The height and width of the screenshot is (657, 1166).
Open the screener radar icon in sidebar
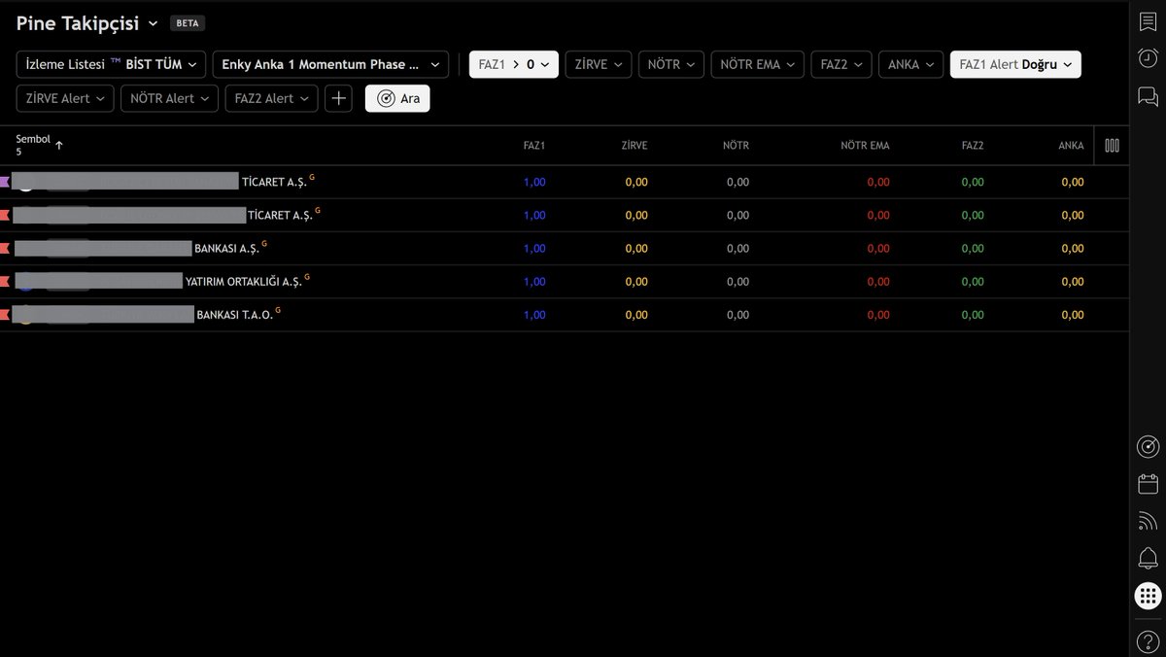tap(1148, 447)
